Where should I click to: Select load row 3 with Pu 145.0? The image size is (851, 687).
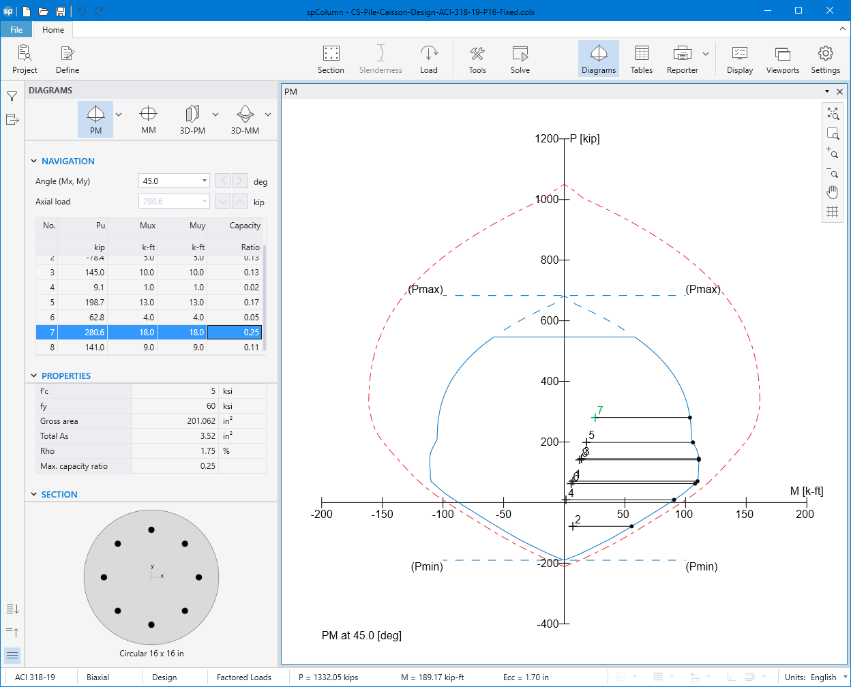[149, 272]
